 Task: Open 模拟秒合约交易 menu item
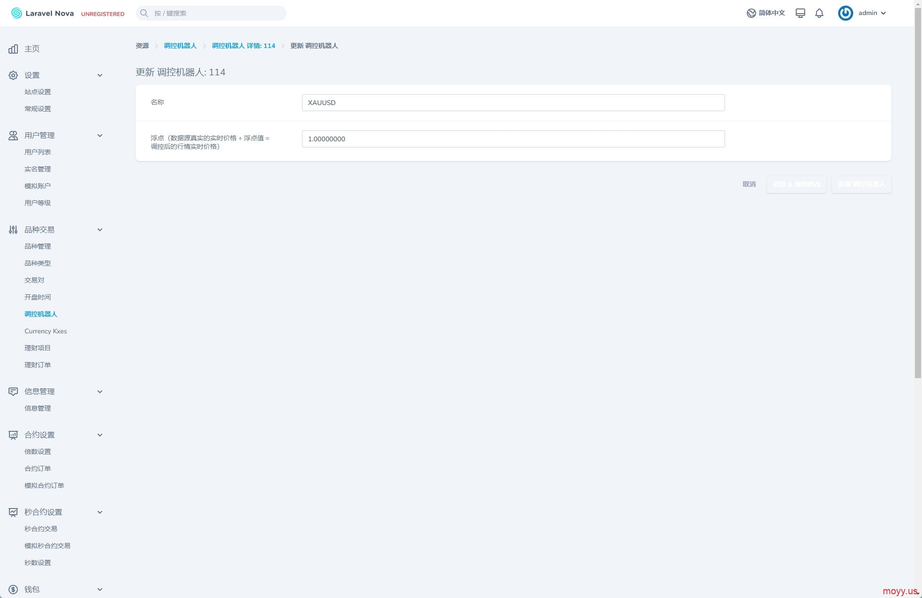[x=48, y=546]
